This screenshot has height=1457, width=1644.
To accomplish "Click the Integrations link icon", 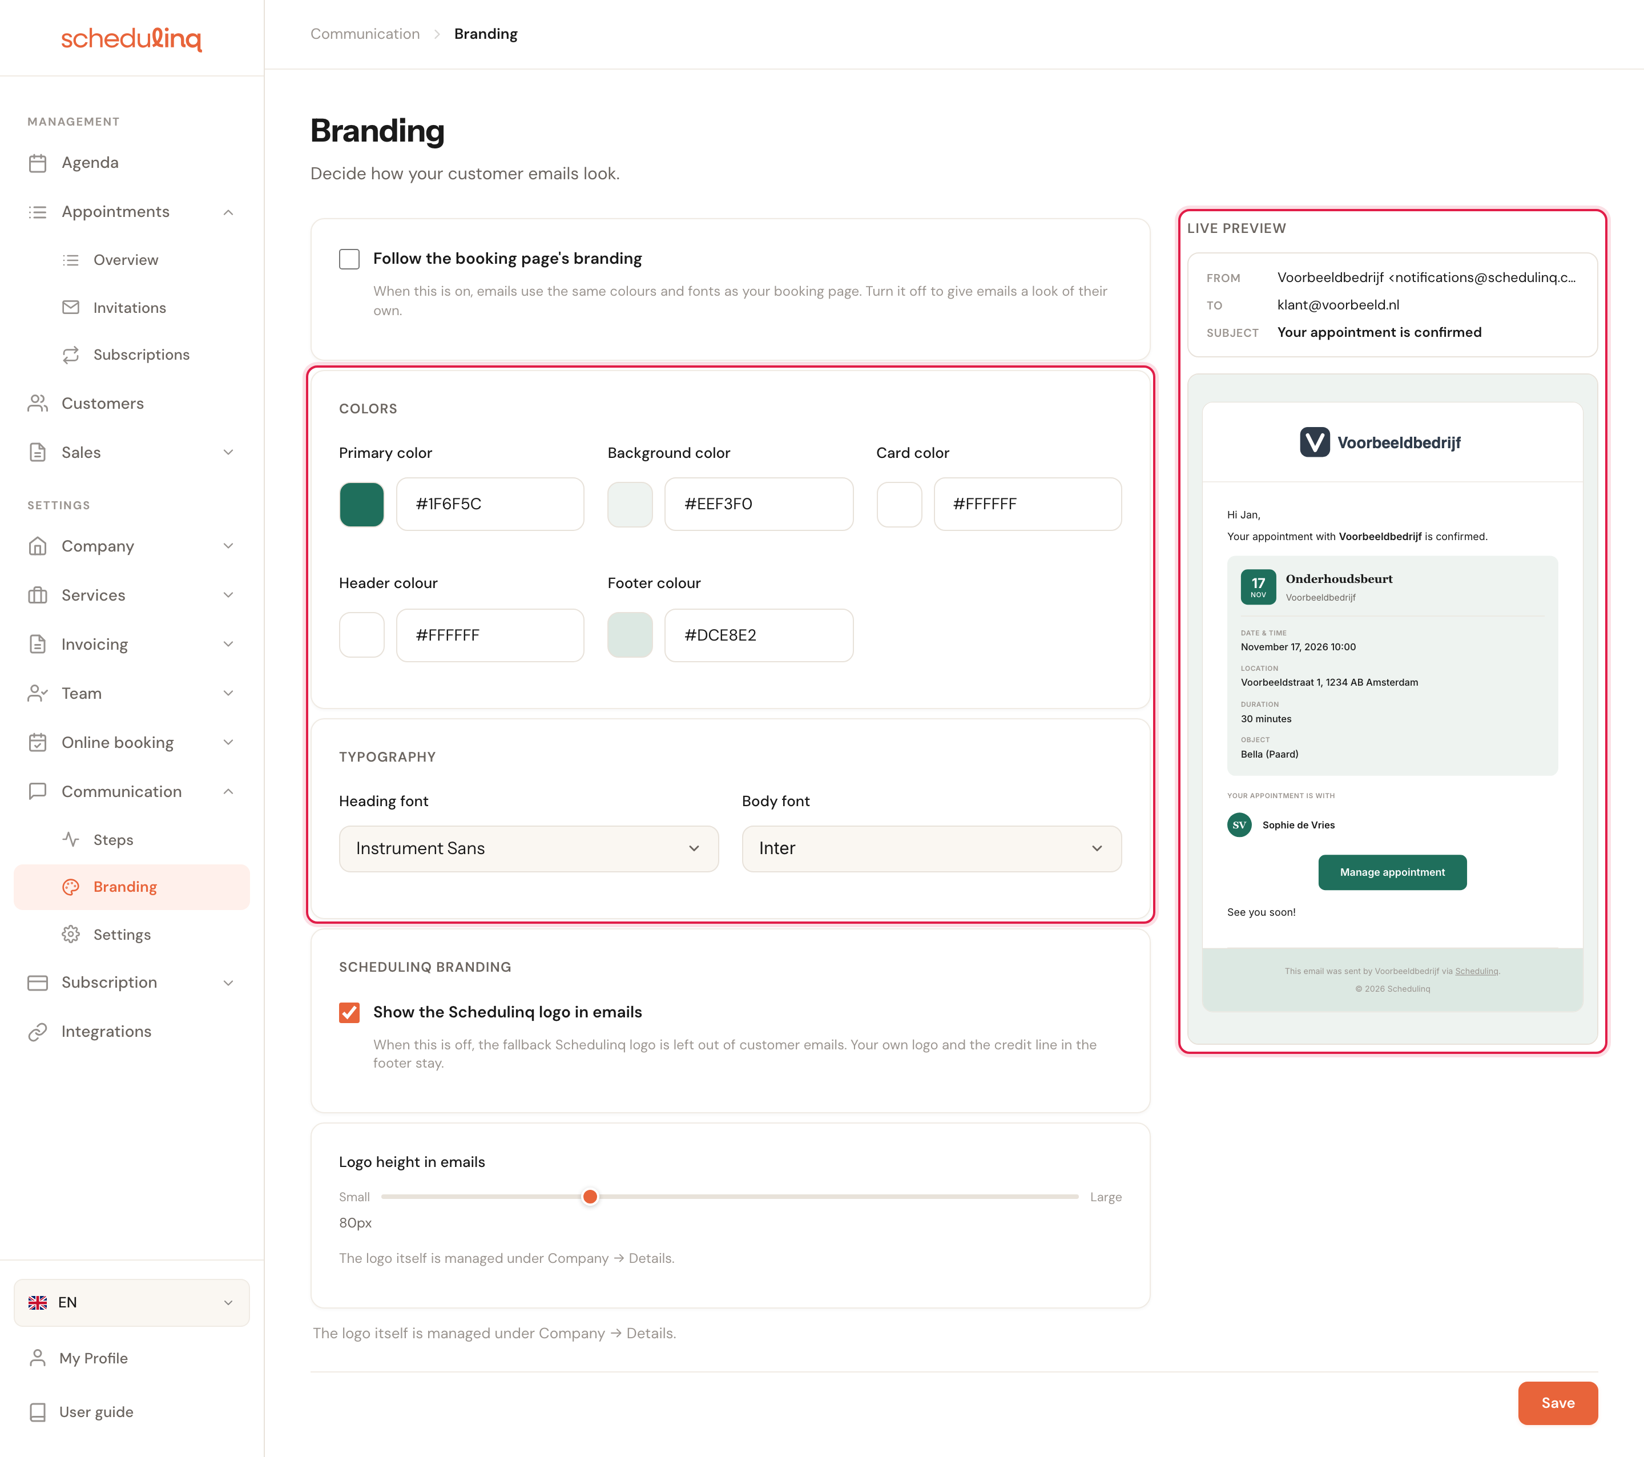I will (37, 1032).
